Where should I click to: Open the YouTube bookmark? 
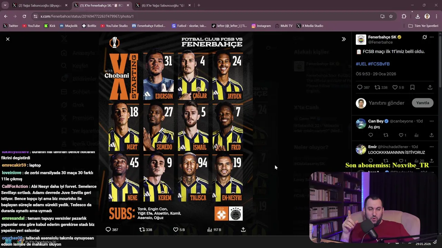(x=31, y=26)
